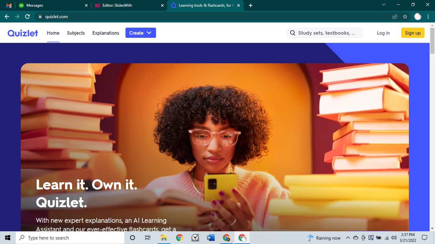Select the Learning tools & flashcards tab
The height and width of the screenshot is (244, 435).
tap(205, 5)
